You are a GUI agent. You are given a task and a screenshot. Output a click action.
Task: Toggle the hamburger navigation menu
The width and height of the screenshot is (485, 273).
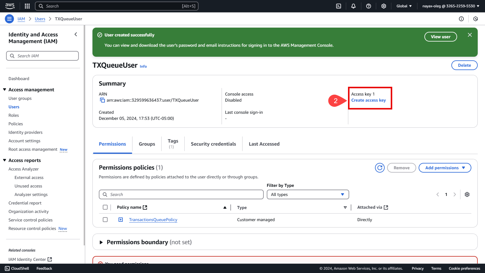pyautogui.click(x=9, y=19)
